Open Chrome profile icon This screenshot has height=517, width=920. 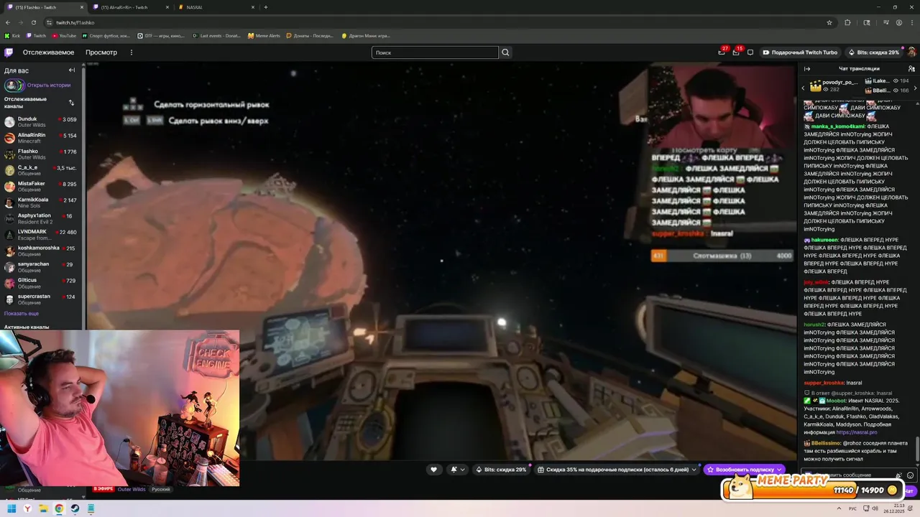[x=898, y=22]
